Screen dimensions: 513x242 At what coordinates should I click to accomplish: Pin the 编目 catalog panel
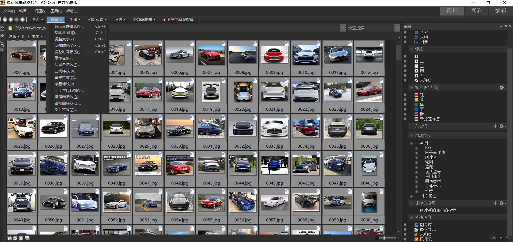pos(506,26)
